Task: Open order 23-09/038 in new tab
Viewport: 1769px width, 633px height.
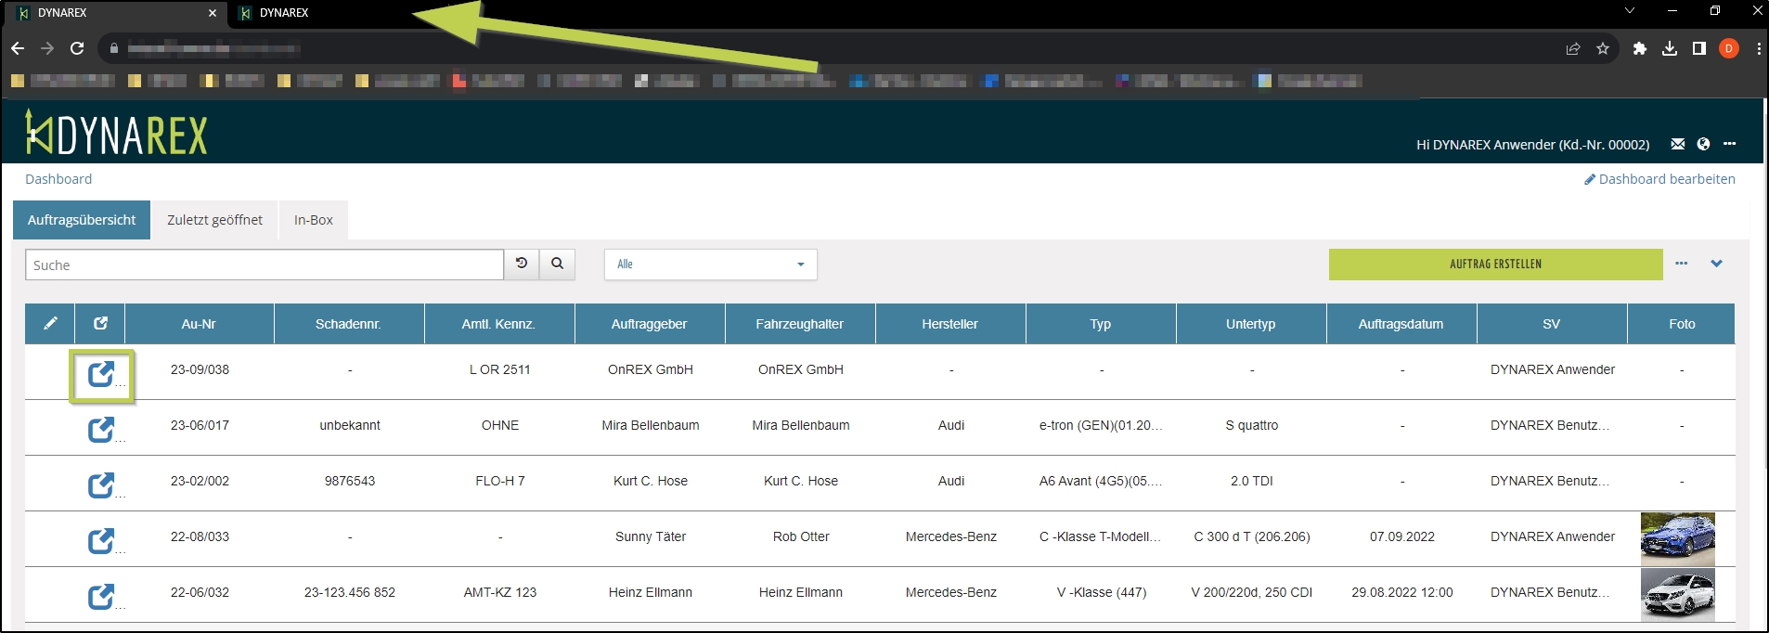Action: tap(100, 374)
